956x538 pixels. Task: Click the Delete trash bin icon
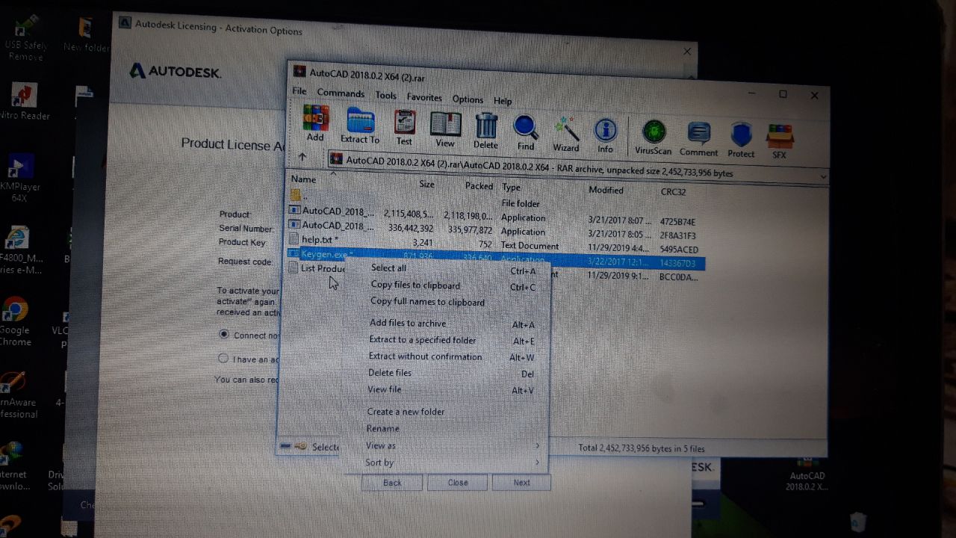click(485, 130)
